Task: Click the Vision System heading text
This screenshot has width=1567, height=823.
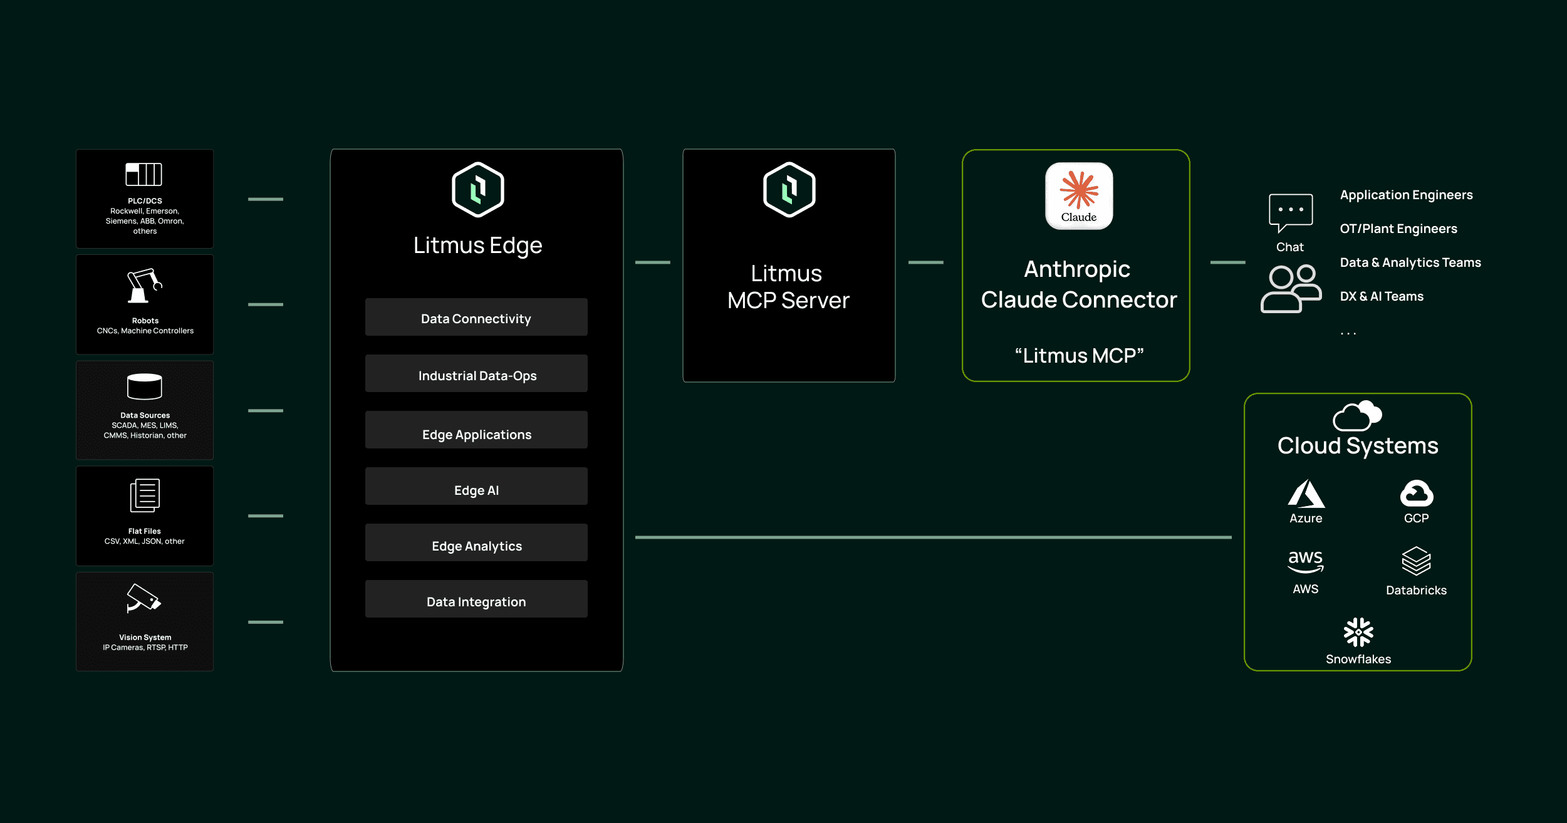Action: tap(145, 638)
